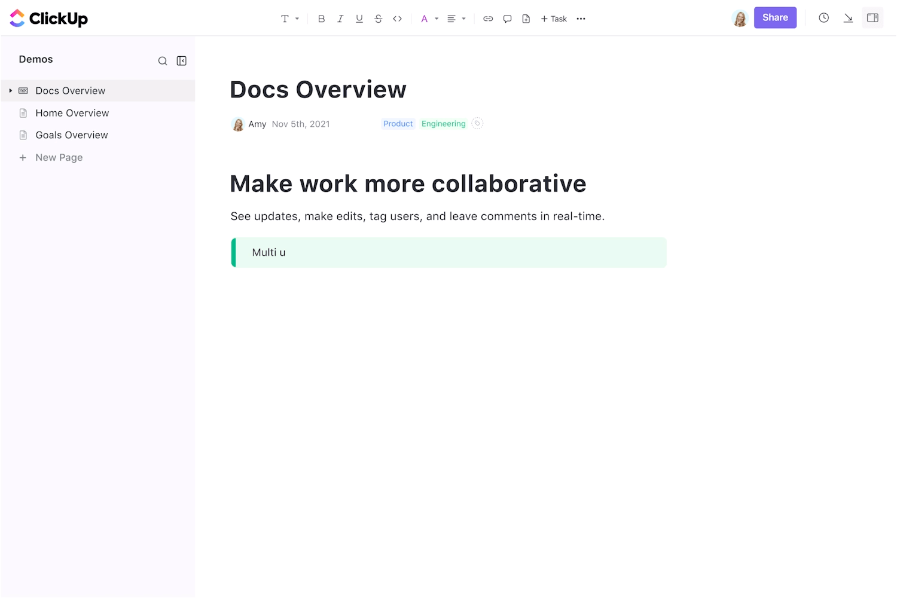Toggle the right sidebar panel icon
The width and height of the screenshot is (897, 598).
coord(872,18)
